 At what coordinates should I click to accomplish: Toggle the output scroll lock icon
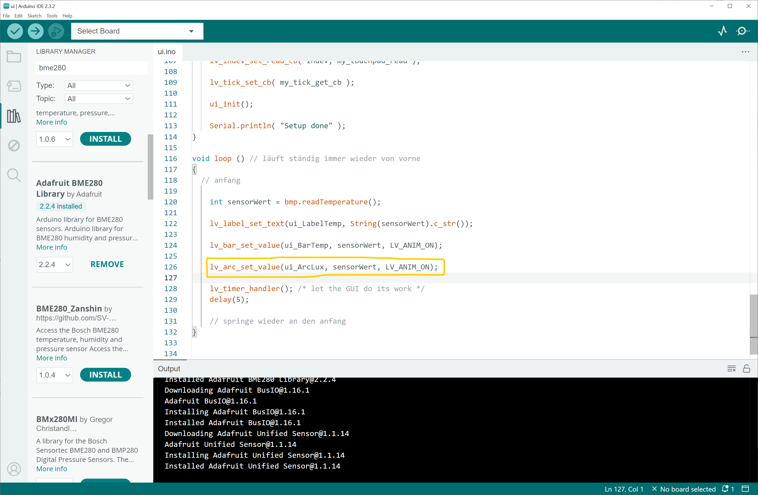[746, 369]
